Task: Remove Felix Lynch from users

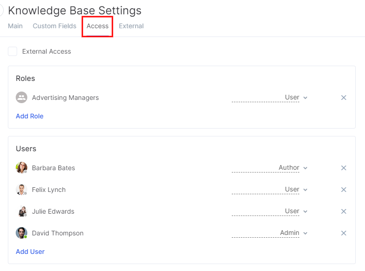Action: click(x=343, y=190)
